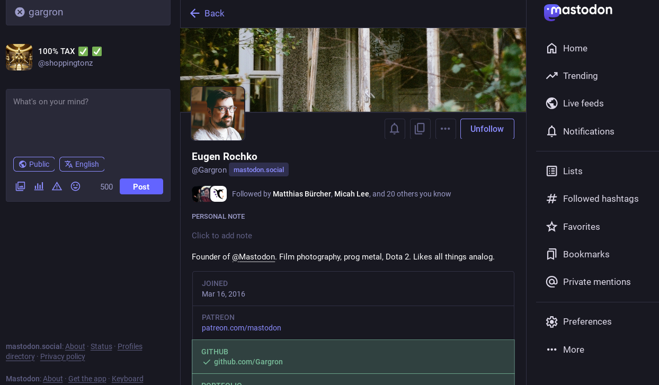Open the @Mastodon mention link
Viewport: 659px width, 385px height.
coord(253,257)
